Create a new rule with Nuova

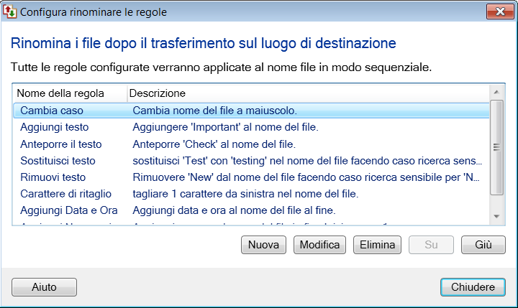[263, 245]
